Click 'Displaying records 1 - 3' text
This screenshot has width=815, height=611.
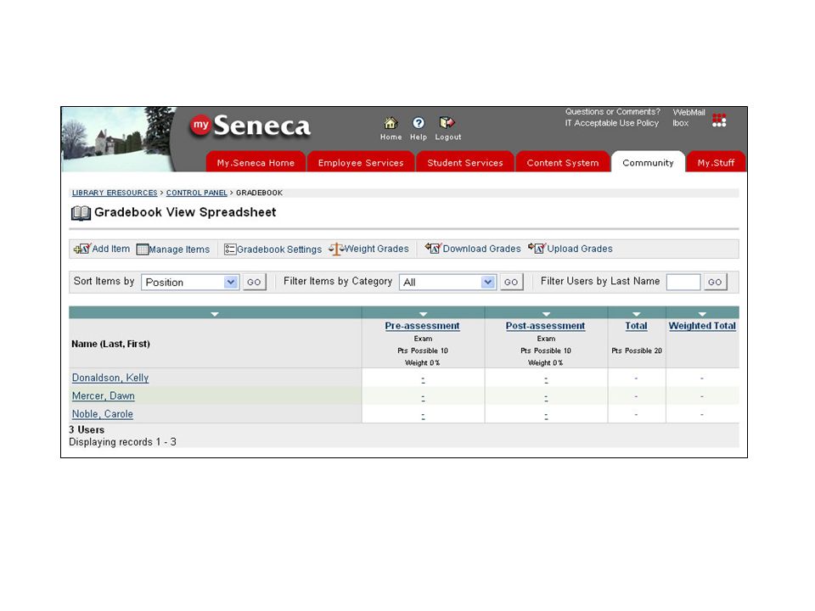tap(122, 441)
